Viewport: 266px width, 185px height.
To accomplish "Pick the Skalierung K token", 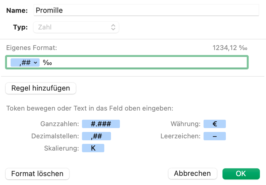I will point(93,148).
